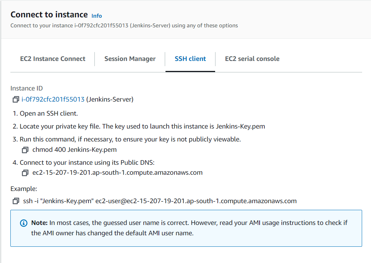The height and width of the screenshot is (263, 371).
Task: Click the Connect to instance heading
Action: coord(49,15)
